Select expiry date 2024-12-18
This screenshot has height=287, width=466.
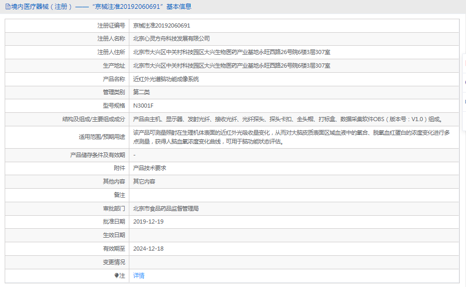[148, 249]
